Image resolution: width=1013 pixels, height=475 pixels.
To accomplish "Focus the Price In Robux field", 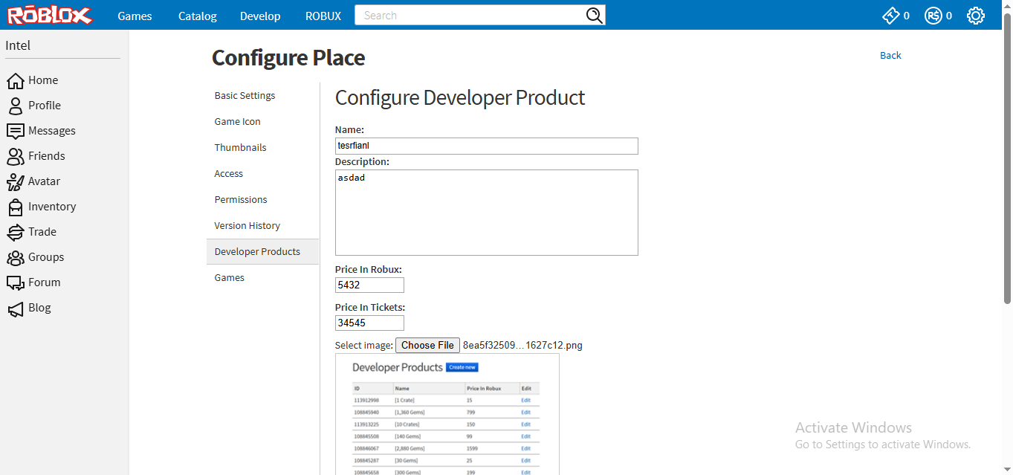I will tap(369, 285).
